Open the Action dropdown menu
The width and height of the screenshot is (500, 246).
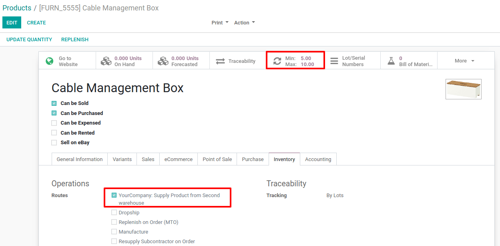pyautogui.click(x=244, y=23)
